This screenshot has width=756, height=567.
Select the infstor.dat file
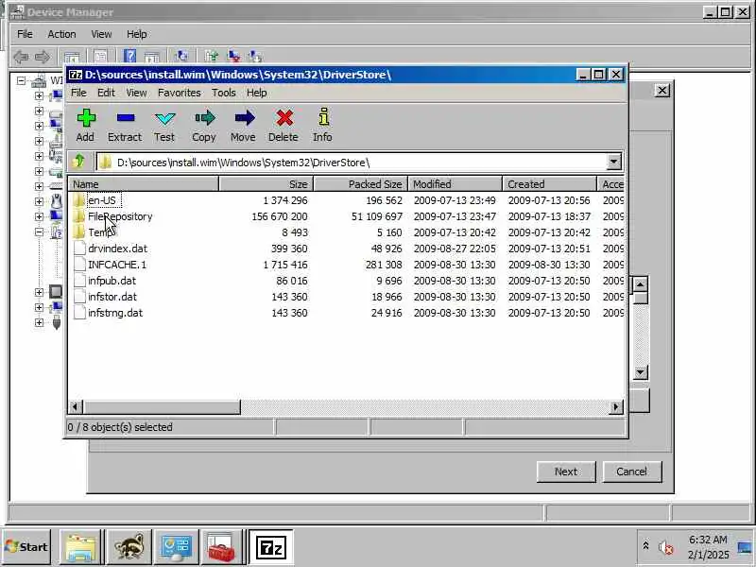coord(112,297)
